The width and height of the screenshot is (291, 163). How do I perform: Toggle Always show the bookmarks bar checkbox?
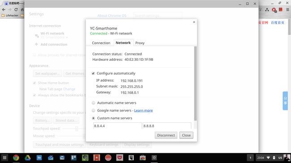pos(34,95)
